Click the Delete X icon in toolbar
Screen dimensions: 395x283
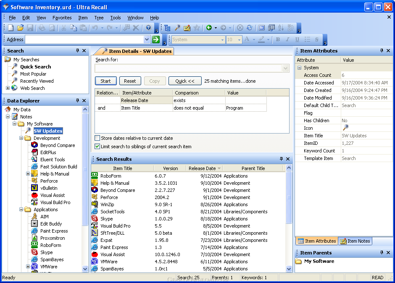click(136, 28)
